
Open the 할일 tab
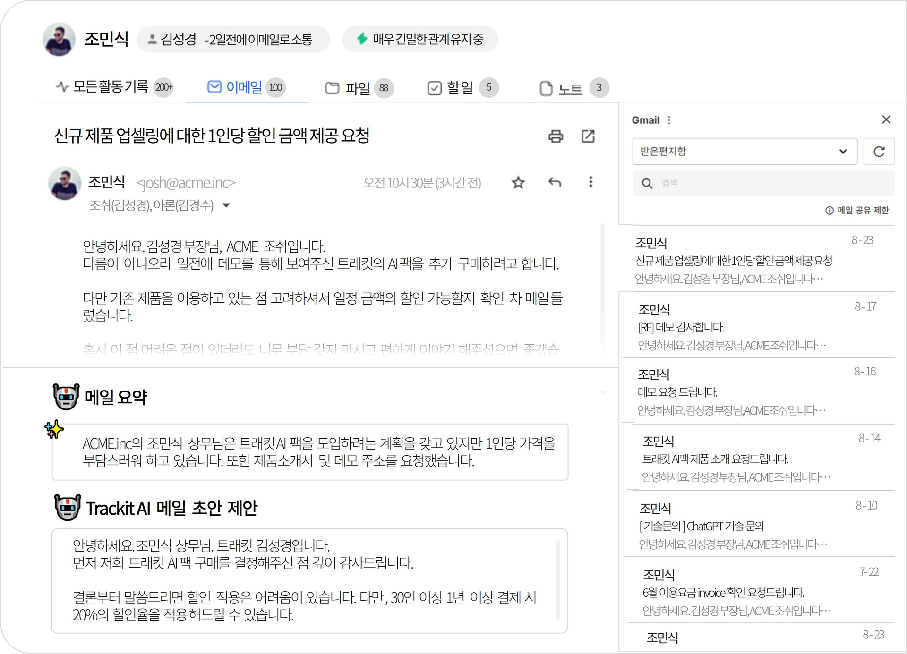tap(462, 87)
